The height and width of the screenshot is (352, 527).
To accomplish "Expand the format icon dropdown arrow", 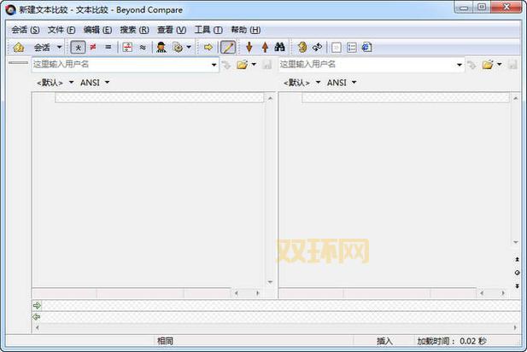I will click(189, 47).
